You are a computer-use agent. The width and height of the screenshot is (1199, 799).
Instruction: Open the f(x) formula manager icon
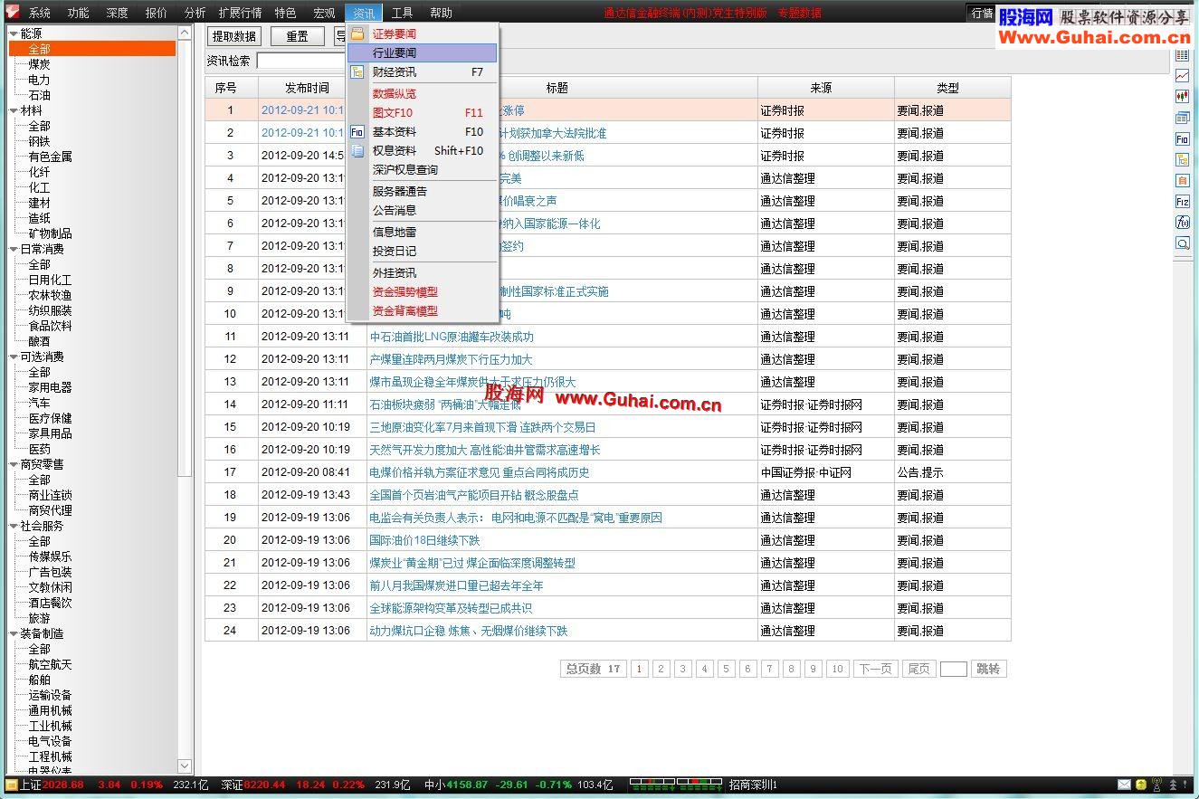coord(1182,223)
